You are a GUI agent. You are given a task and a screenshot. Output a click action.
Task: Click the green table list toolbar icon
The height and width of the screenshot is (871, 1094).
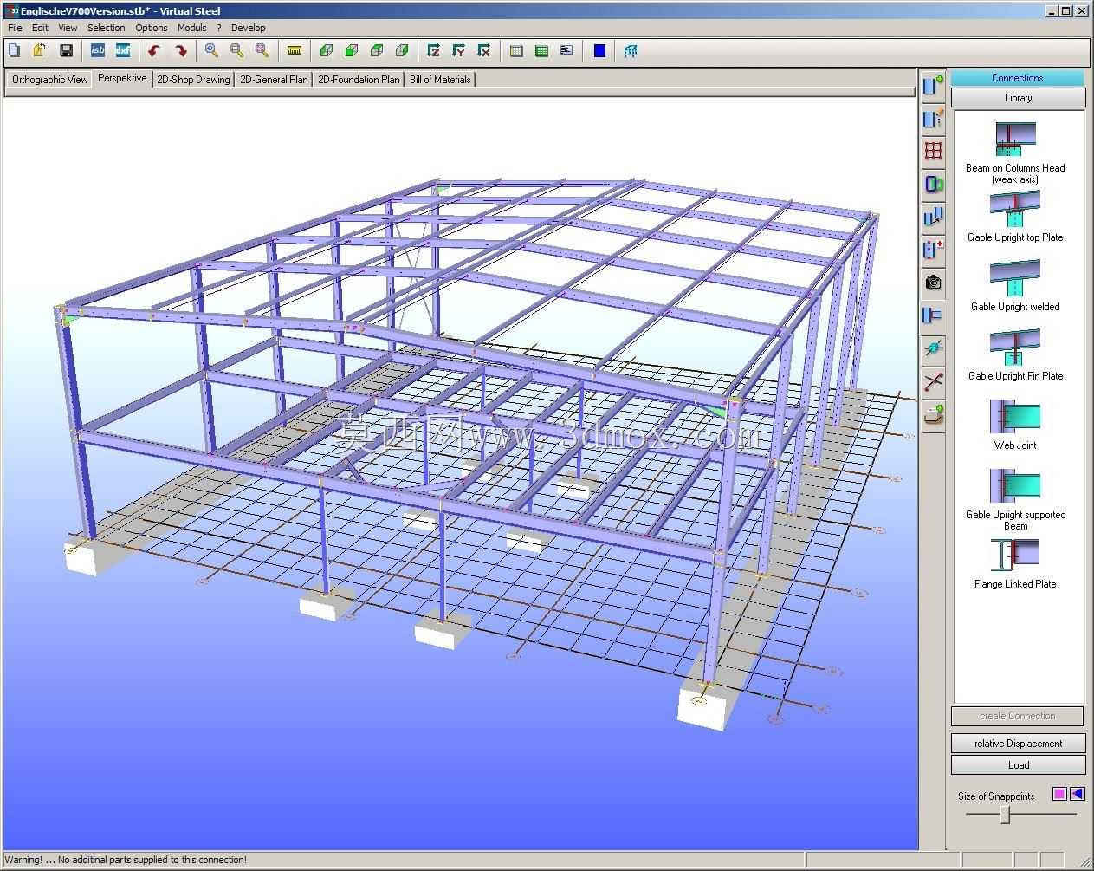(541, 51)
